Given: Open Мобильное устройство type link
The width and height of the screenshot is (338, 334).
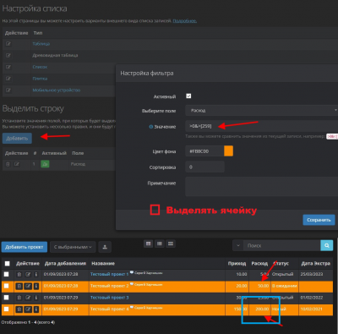Looking at the screenshot, I should coord(57,90).
